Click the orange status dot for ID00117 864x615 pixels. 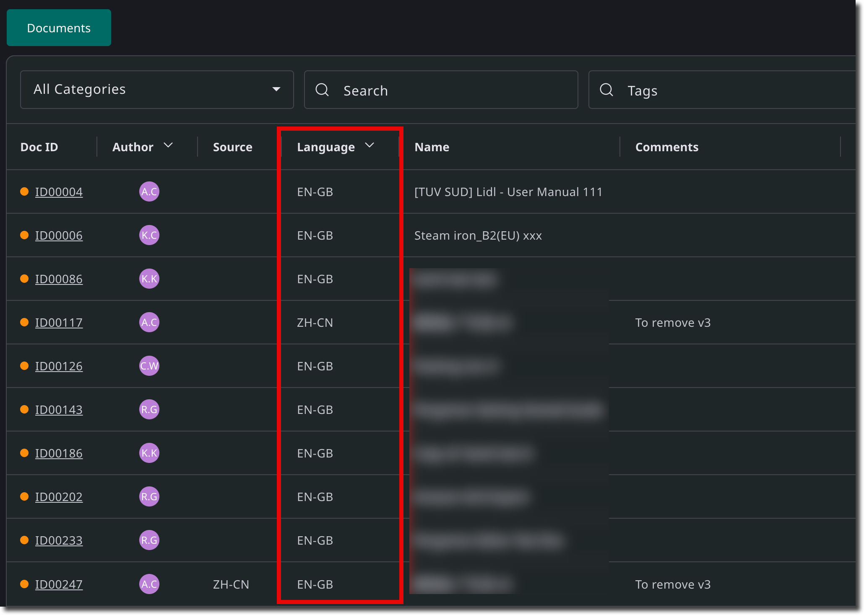[x=24, y=322]
